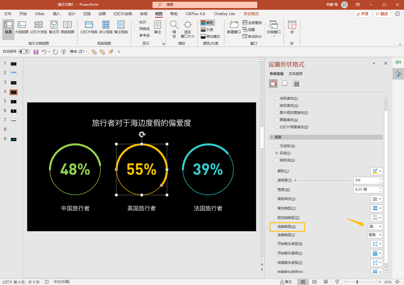Click the status bar zoom slider
This screenshot has width=404, height=285.
(x=362, y=282)
